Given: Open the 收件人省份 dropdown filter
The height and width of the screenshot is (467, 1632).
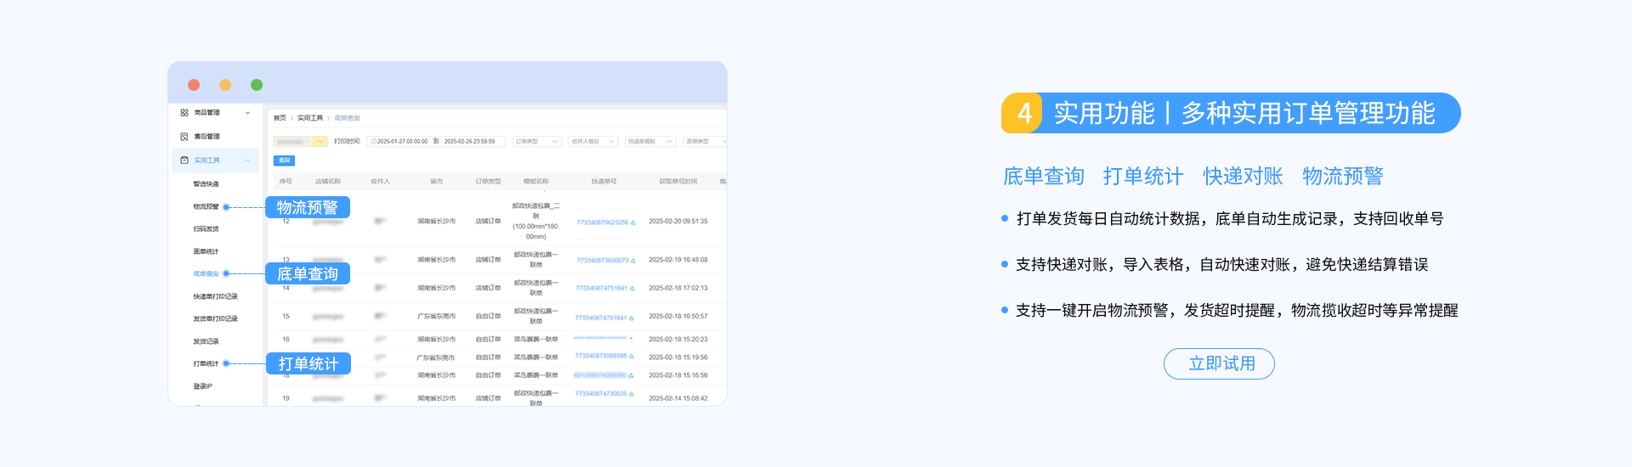Looking at the screenshot, I should coord(592,142).
